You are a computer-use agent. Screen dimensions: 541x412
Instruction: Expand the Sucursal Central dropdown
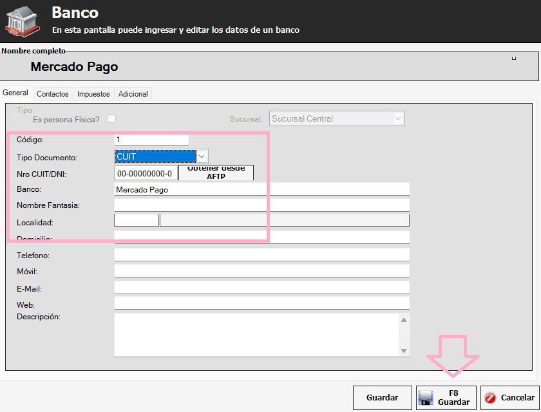coord(398,118)
